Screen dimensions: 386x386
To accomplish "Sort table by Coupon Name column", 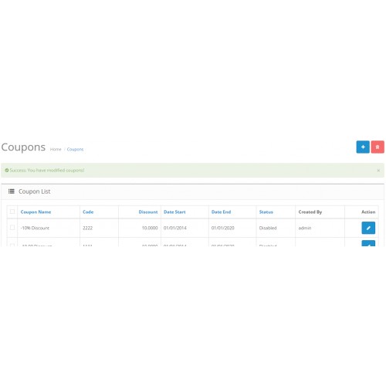I will (x=36, y=212).
